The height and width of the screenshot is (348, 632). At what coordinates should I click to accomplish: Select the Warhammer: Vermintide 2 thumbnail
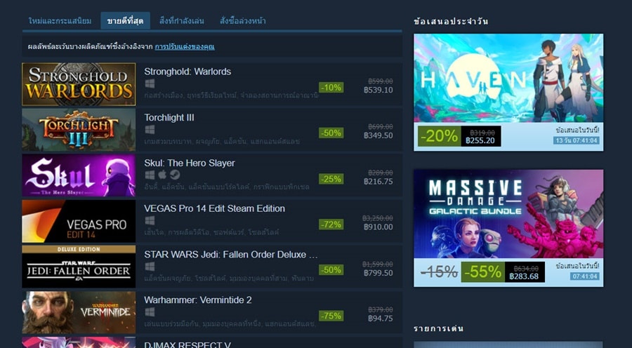(x=79, y=312)
